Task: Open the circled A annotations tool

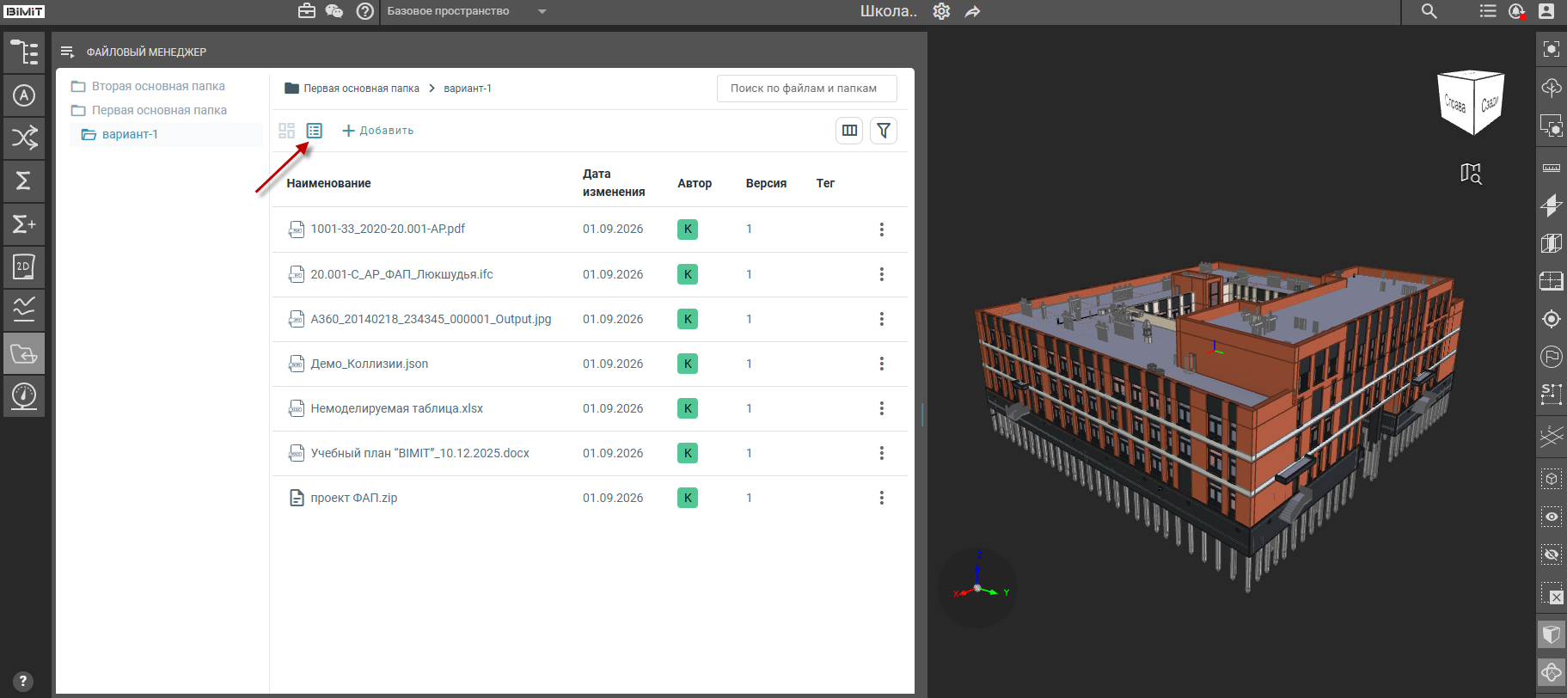Action: click(x=24, y=95)
